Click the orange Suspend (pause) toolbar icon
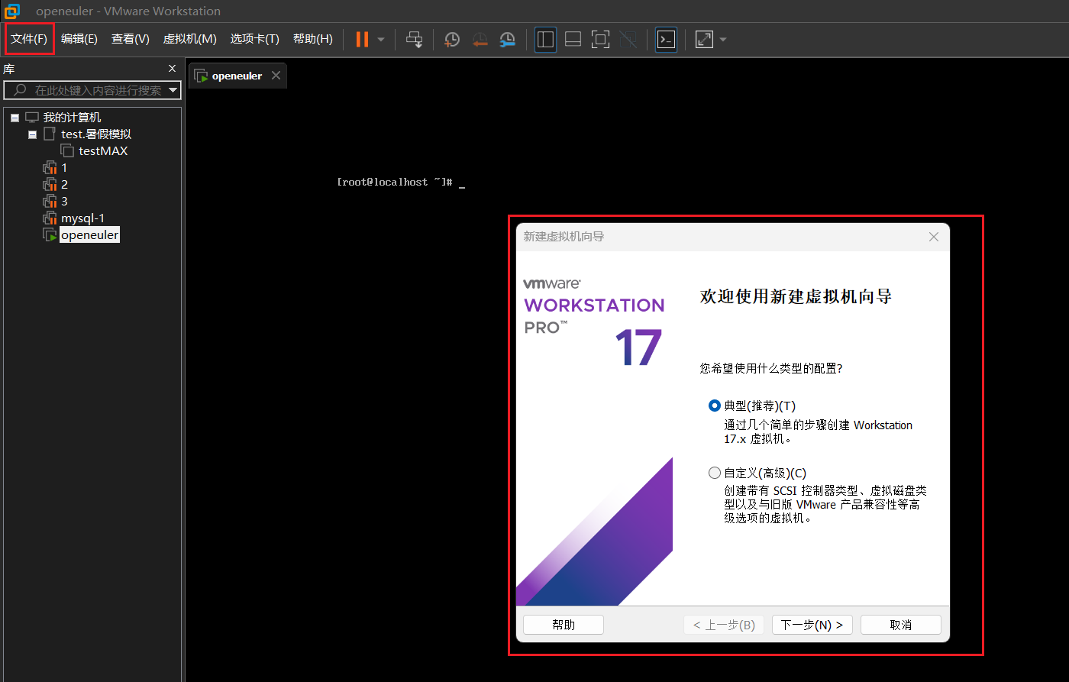The image size is (1069, 682). click(362, 39)
